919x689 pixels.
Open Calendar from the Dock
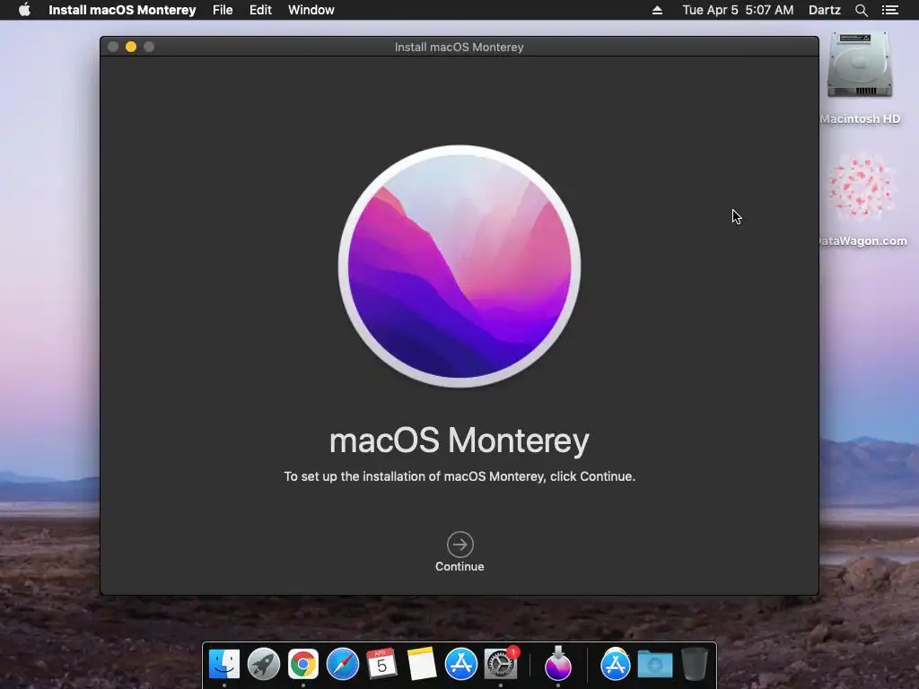coord(381,664)
